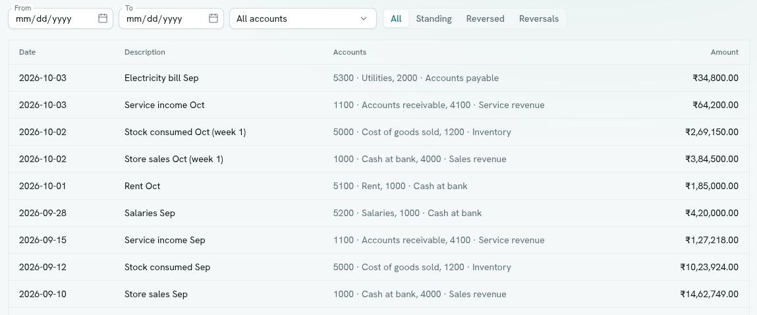Screen dimensions: 757x315
Task: Click the ₹4,20,000.00 amount
Action: pos(712,213)
